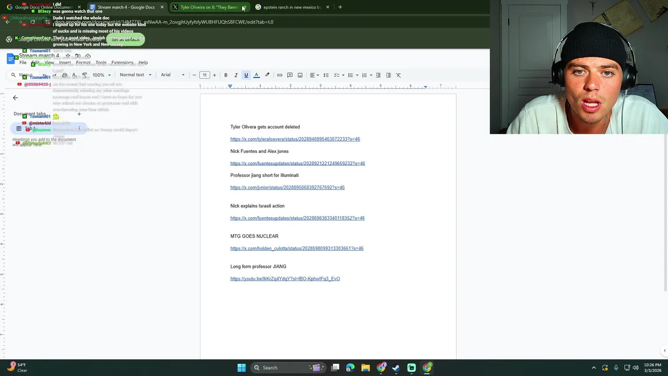This screenshot has width=668, height=376.
Task: Open the checklist dropdown
Action: 338,75
